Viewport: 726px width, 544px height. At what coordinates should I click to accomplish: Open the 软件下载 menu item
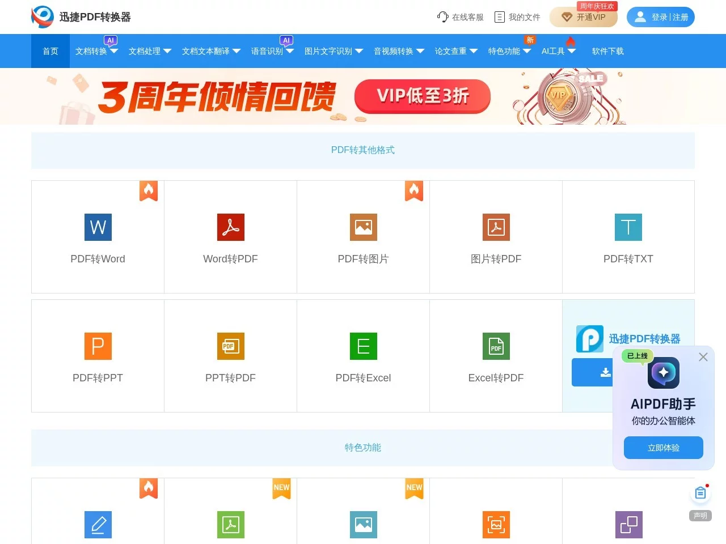(607, 51)
